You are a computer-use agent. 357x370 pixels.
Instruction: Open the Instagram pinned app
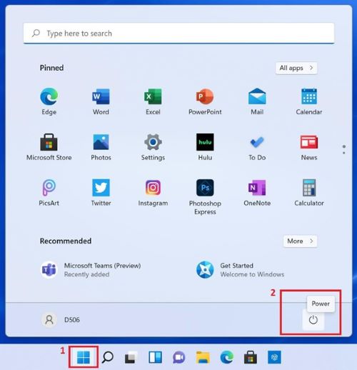click(x=153, y=193)
